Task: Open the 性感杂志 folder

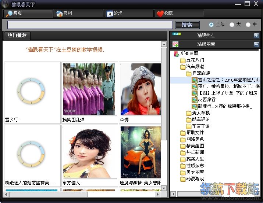Action: coord(195,166)
